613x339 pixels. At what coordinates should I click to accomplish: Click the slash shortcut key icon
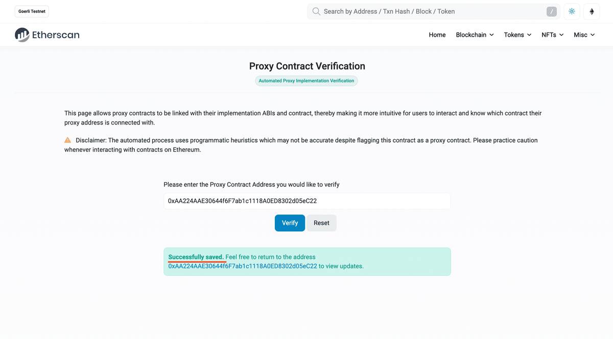(x=551, y=12)
